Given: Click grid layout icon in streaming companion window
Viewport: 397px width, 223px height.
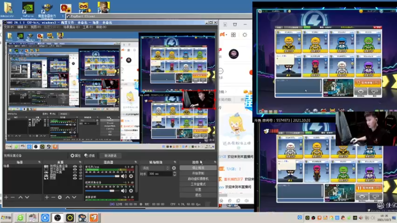Looking at the screenshot, I should [233, 35].
